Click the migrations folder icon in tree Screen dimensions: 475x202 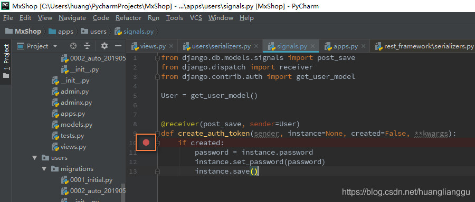click(x=54, y=169)
